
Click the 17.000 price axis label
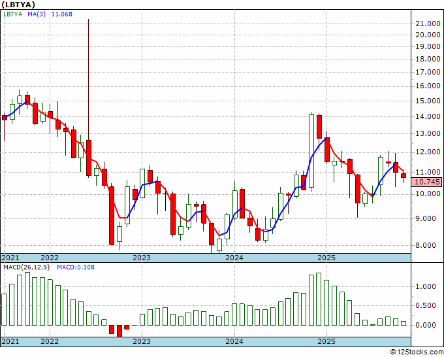[428, 72]
